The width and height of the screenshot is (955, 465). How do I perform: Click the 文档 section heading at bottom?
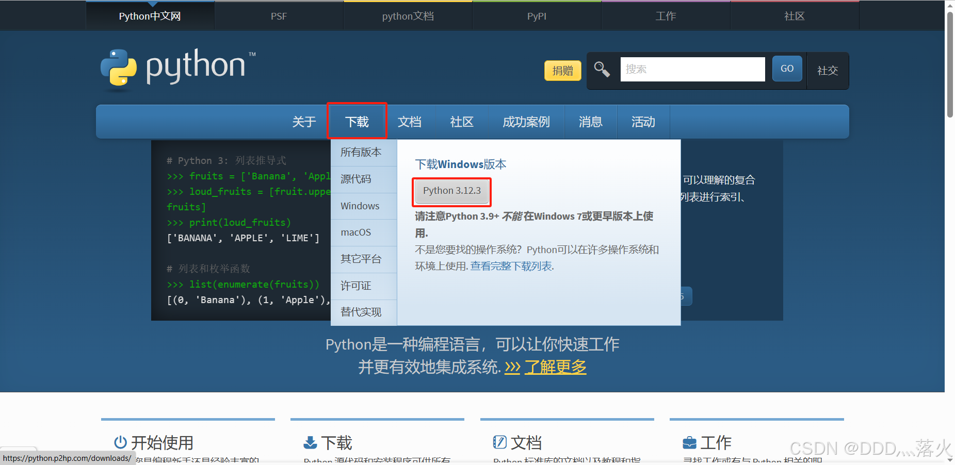pyautogui.click(x=526, y=442)
